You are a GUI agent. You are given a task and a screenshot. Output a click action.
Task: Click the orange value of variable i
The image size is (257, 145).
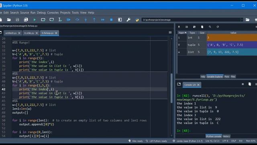click(x=232, y=37)
